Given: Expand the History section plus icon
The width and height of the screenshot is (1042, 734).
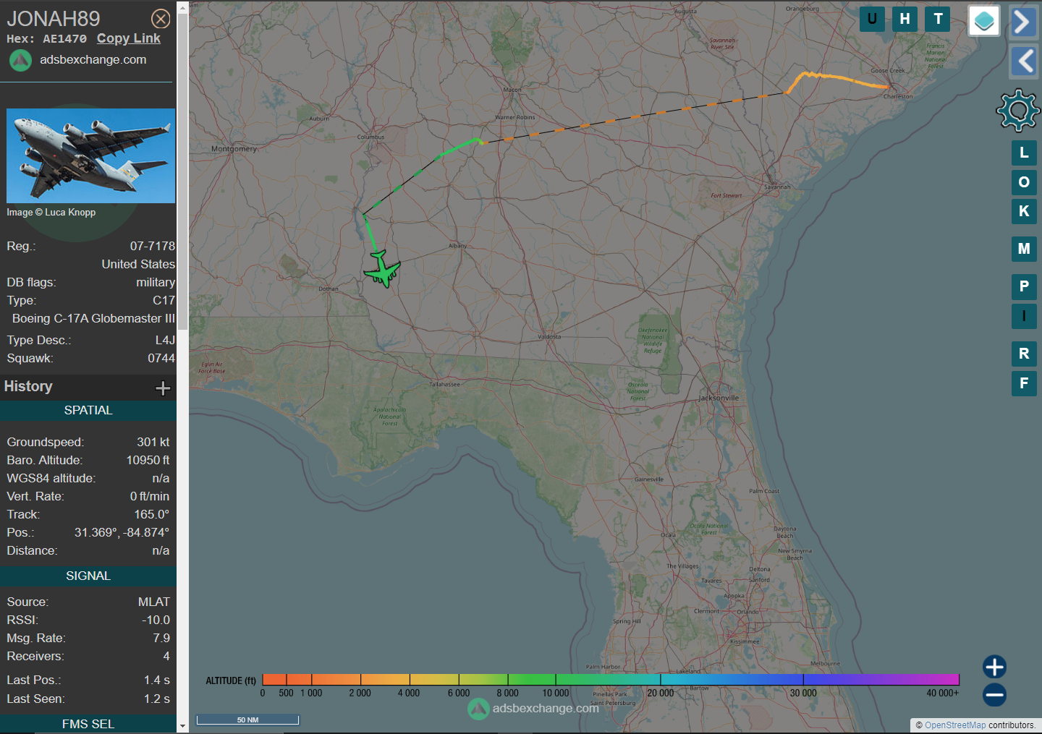Looking at the screenshot, I should 163,388.
